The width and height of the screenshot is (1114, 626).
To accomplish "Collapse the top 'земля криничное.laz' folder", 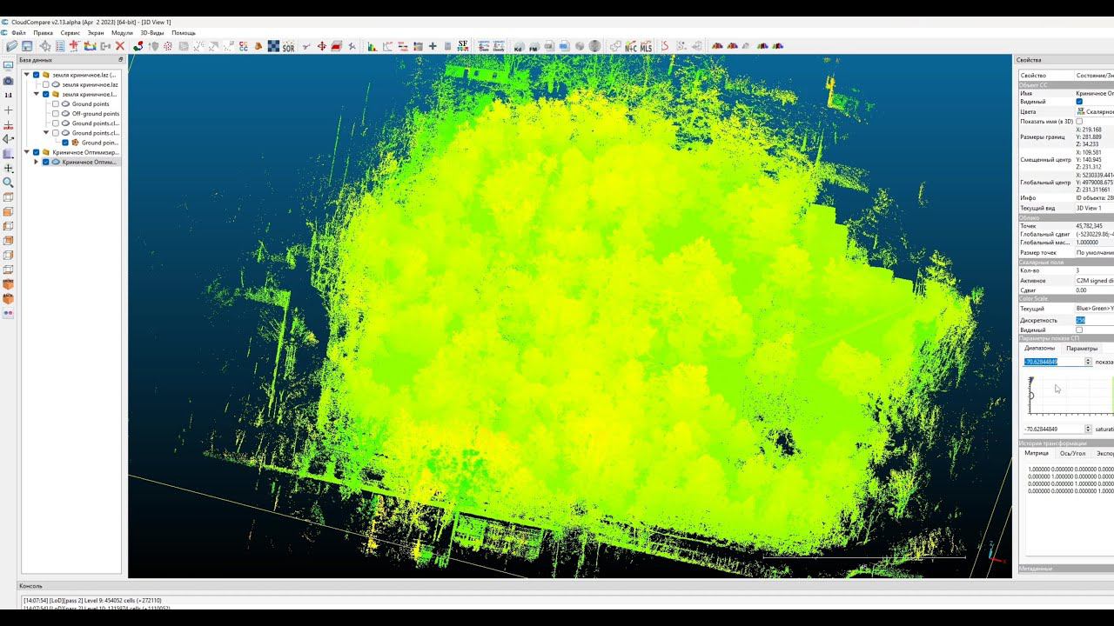I will pyautogui.click(x=26, y=75).
